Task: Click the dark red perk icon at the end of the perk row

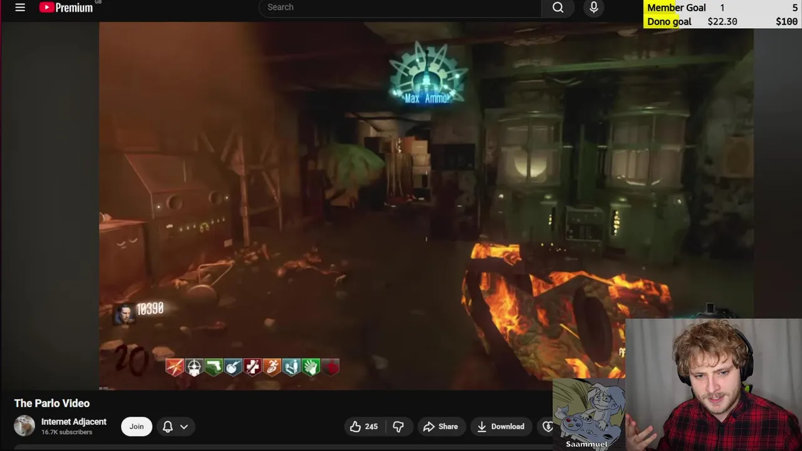Action: point(330,367)
